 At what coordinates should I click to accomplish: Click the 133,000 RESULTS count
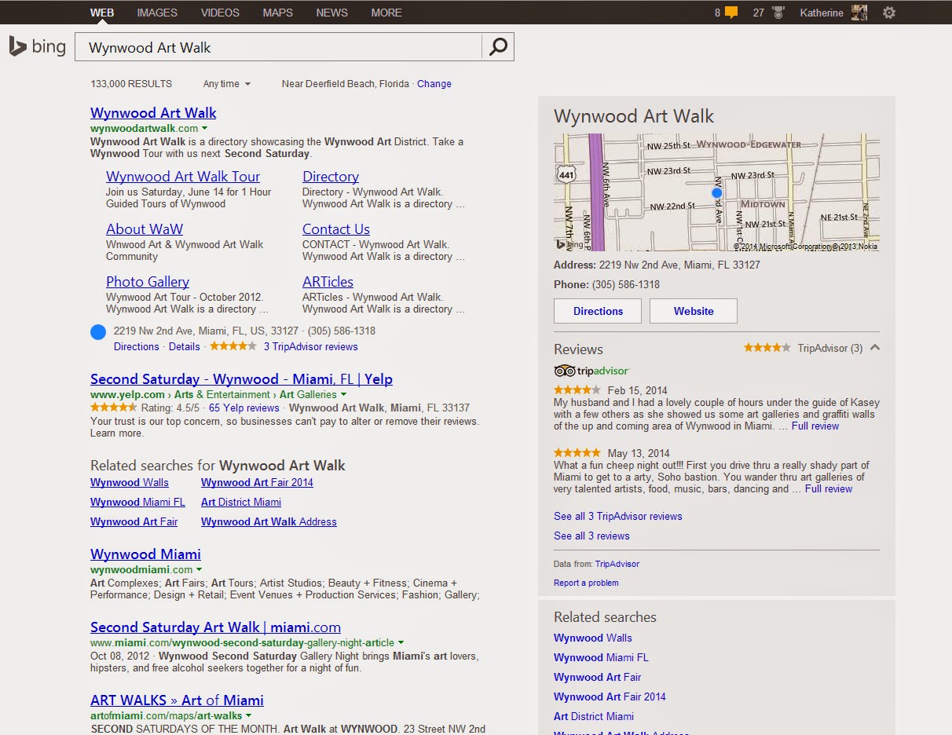(x=131, y=84)
